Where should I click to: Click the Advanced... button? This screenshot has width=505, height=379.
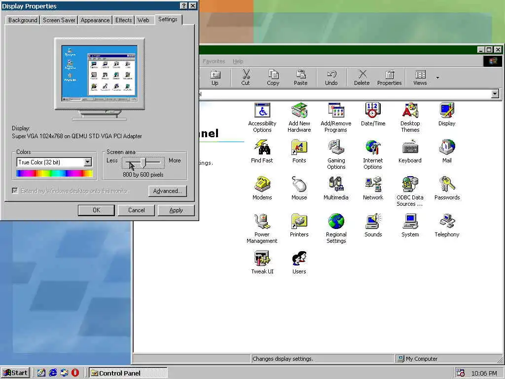click(168, 191)
